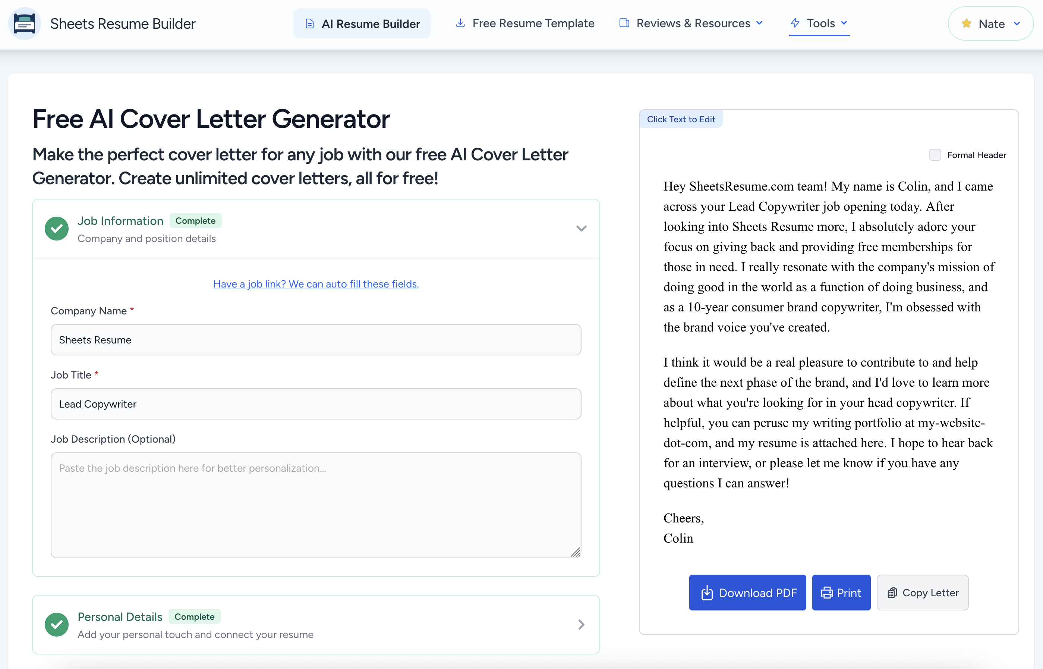Image resolution: width=1043 pixels, height=669 pixels.
Task: Click the Company Name input field
Action: click(316, 340)
